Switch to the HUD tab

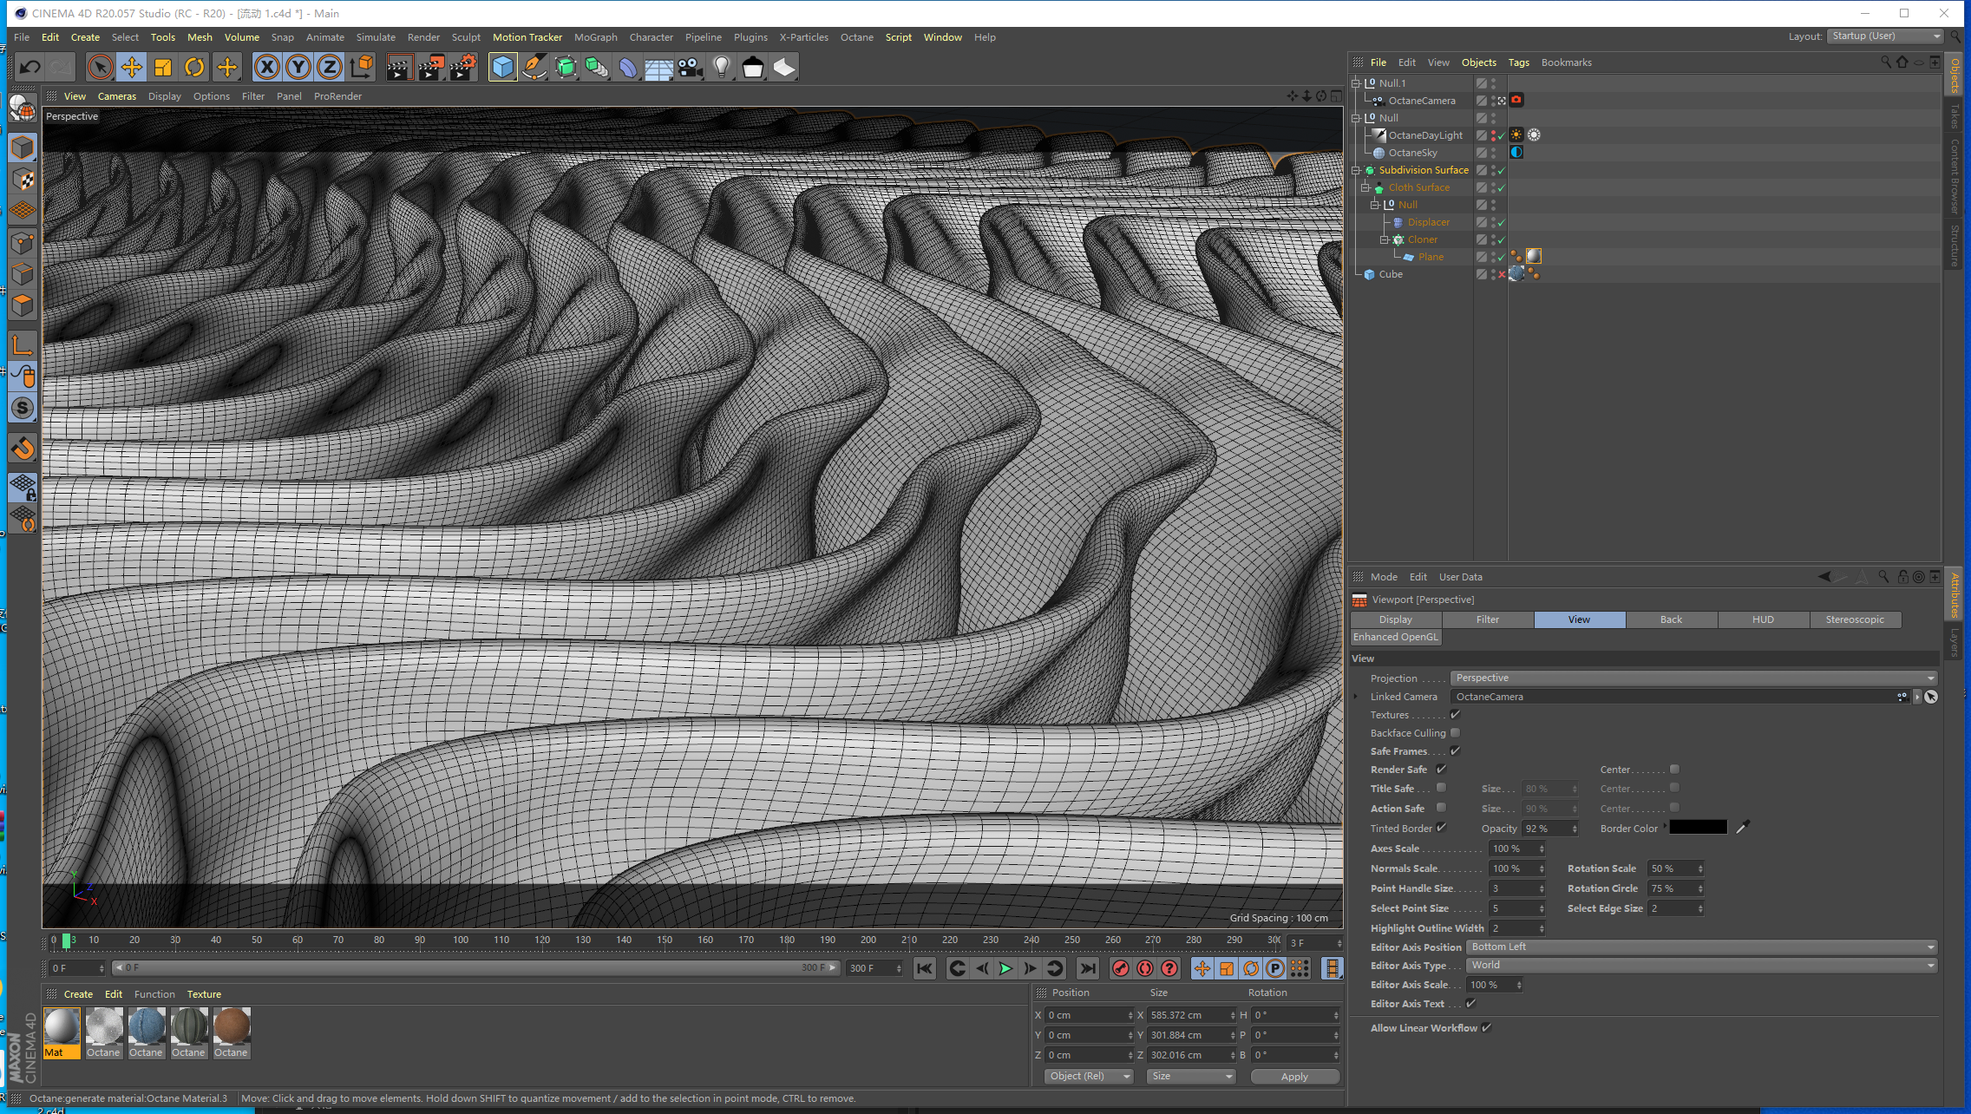[1763, 619]
